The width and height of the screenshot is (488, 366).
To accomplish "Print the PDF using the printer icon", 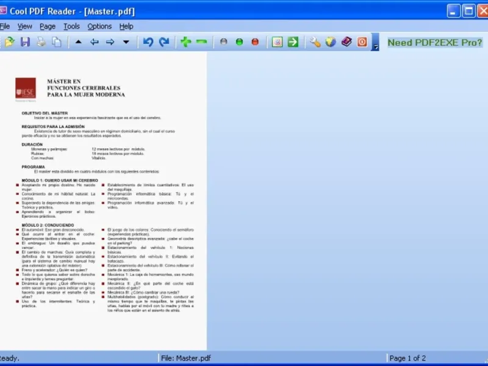I will pos(41,41).
